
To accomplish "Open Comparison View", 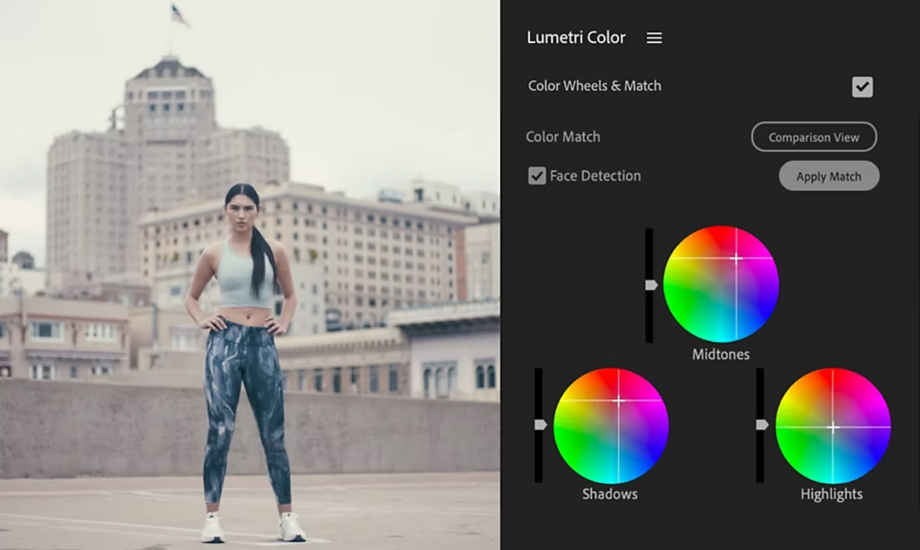I will point(814,137).
